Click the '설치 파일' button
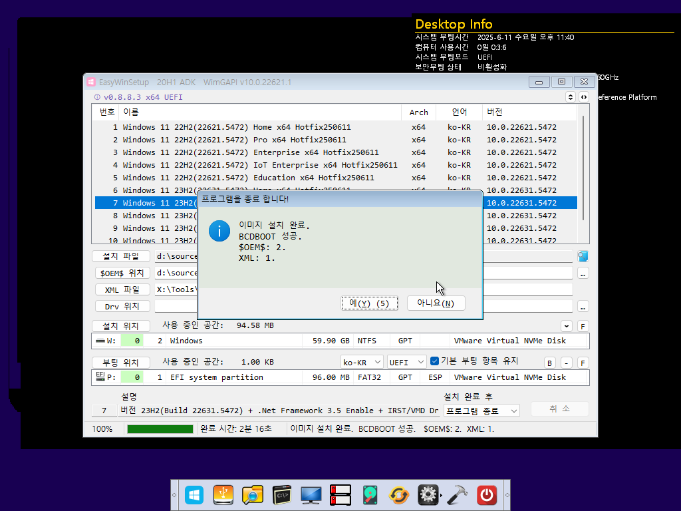The height and width of the screenshot is (511, 681). click(x=121, y=256)
